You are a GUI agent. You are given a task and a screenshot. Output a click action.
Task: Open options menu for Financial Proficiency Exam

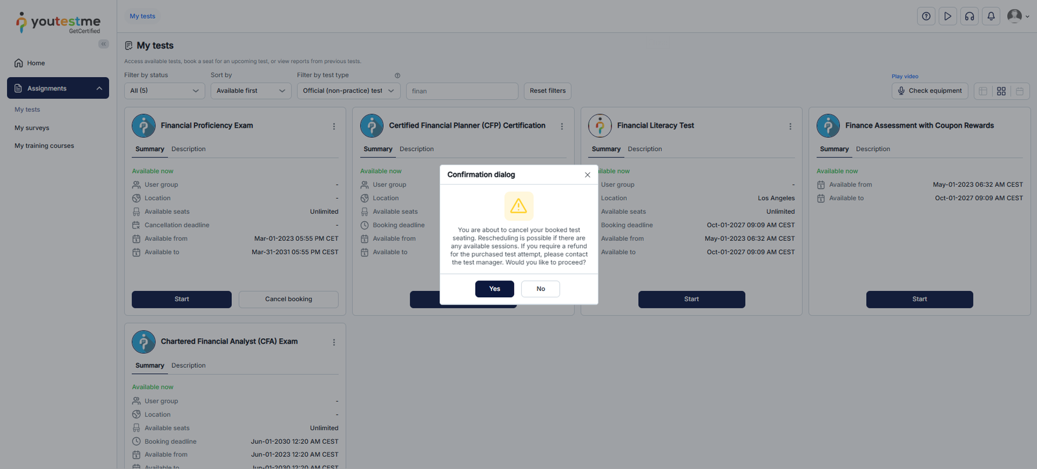coord(334,126)
